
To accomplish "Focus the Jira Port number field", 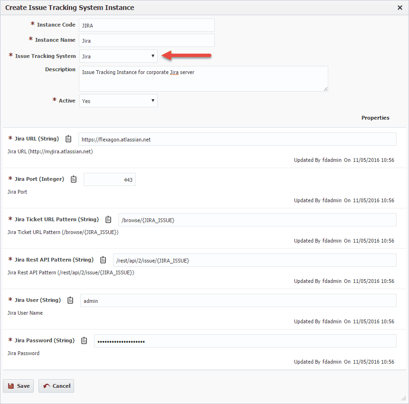I will (x=110, y=179).
